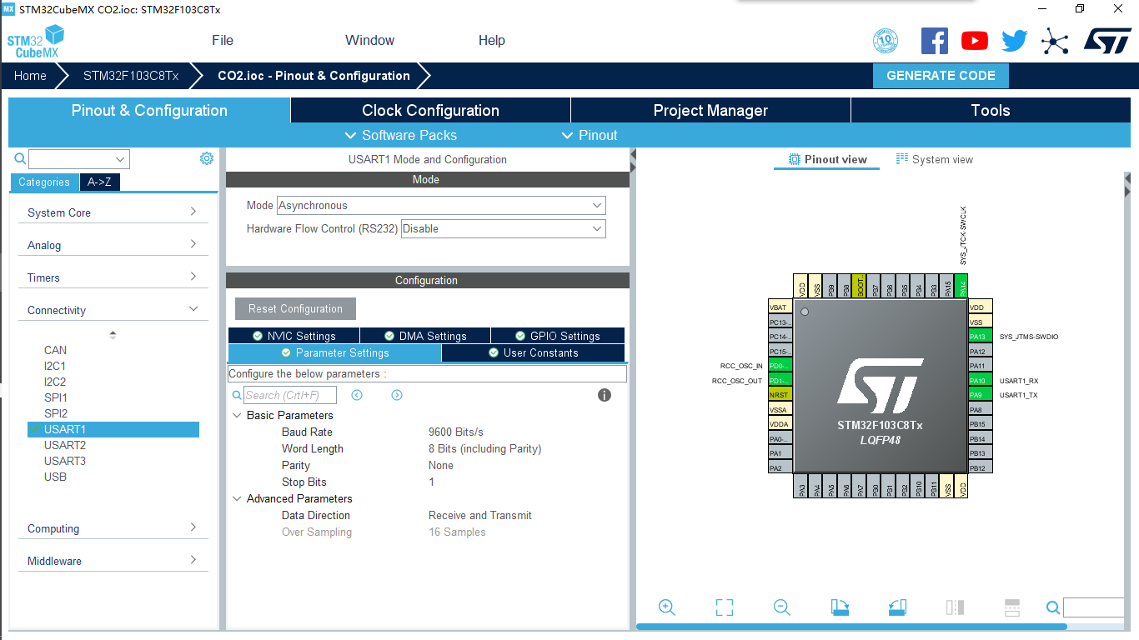Click the parameter Search field
This screenshot has width=1139, height=640.
click(x=290, y=395)
